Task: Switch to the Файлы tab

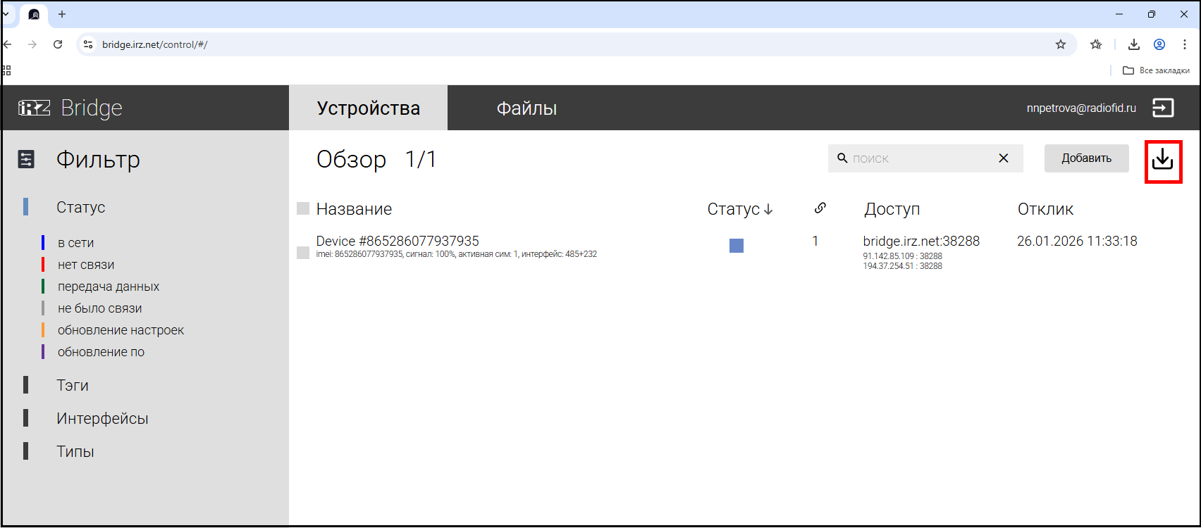Action: (526, 108)
